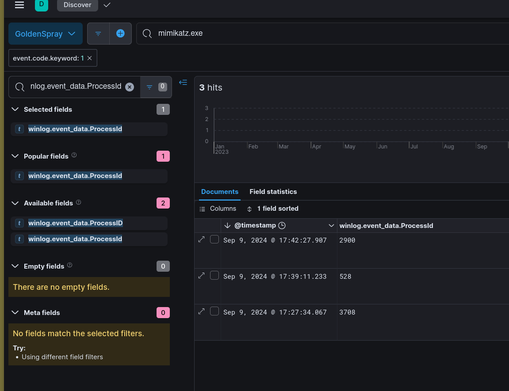This screenshot has height=391, width=509.
Task: Expand the 17:42:27.907 document row details
Action: click(x=202, y=239)
